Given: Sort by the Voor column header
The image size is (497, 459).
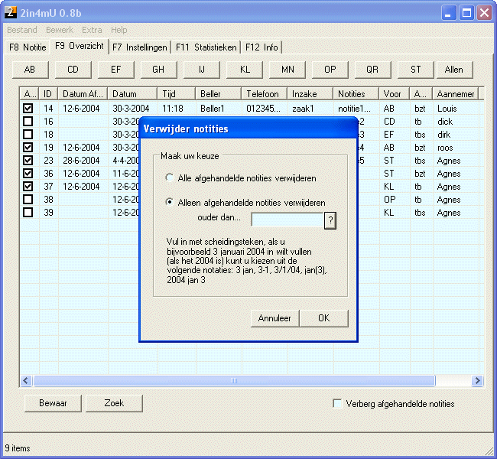Looking at the screenshot, I should point(394,94).
